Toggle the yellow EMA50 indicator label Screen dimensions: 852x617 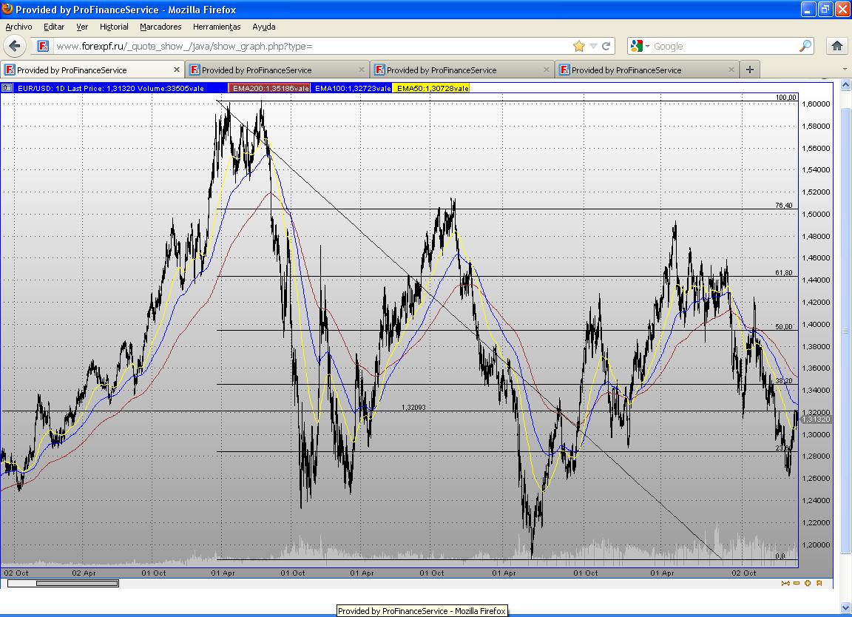click(433, 88)
